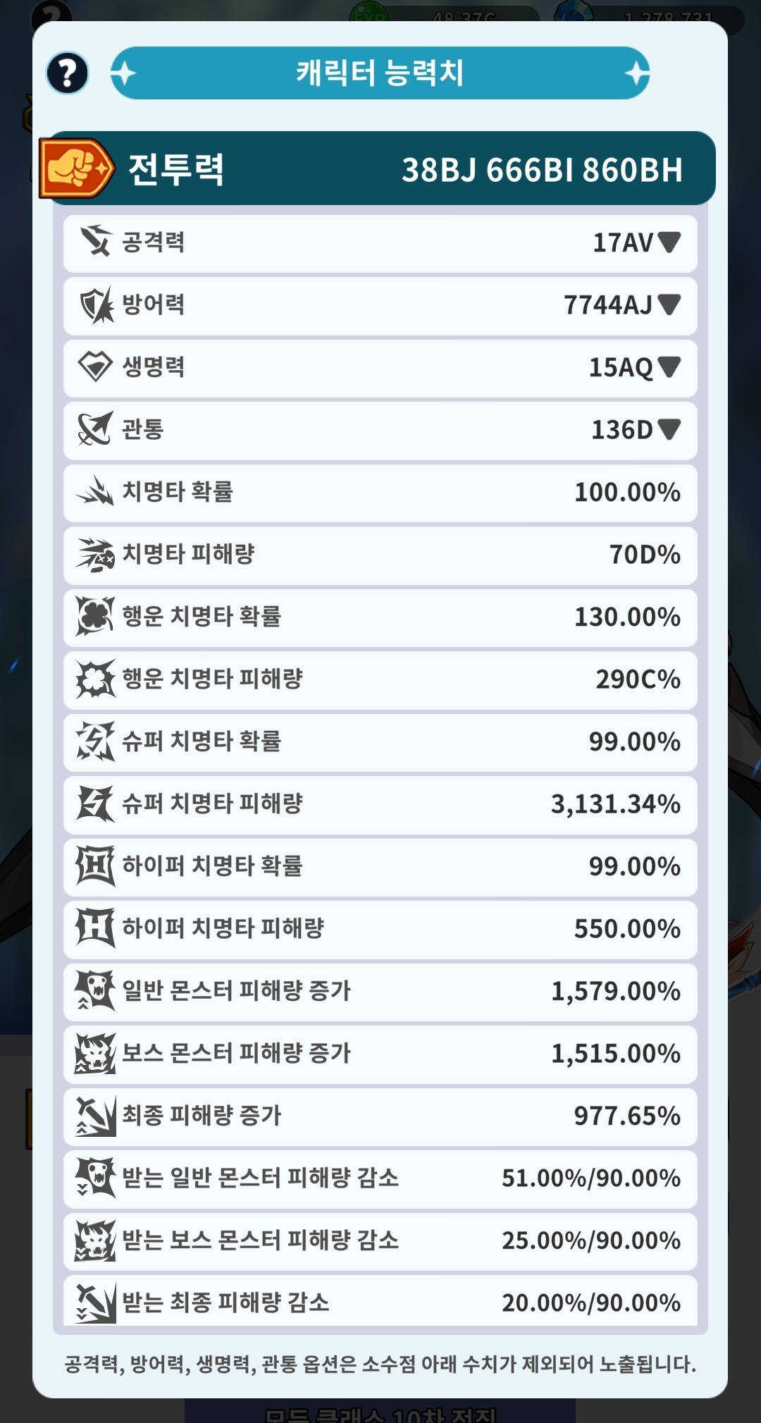The image size is (761, 1423).
Task: Tap the boss monster damage icon
Action: tap(95, 1053)
